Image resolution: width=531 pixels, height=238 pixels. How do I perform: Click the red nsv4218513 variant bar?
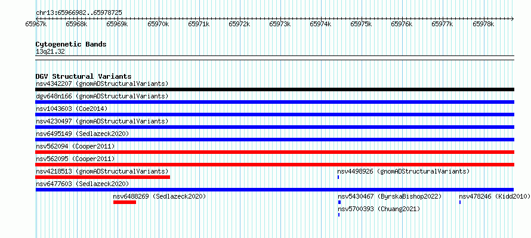[x=103, y=177]
